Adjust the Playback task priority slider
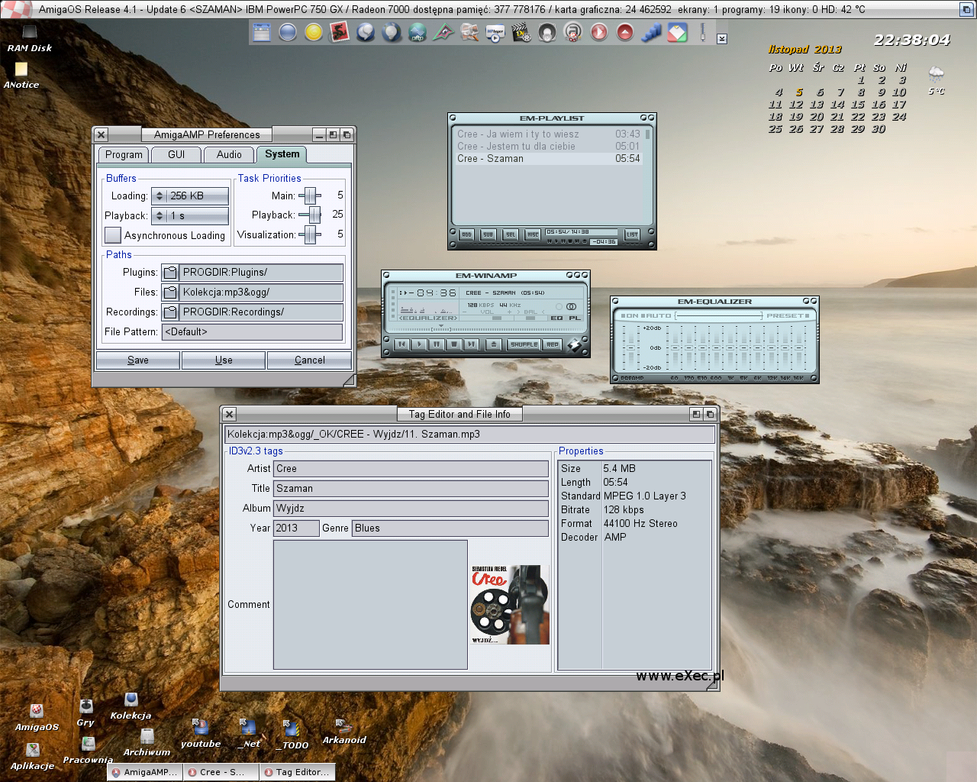 pyautogui.click(x=313, y=215)
